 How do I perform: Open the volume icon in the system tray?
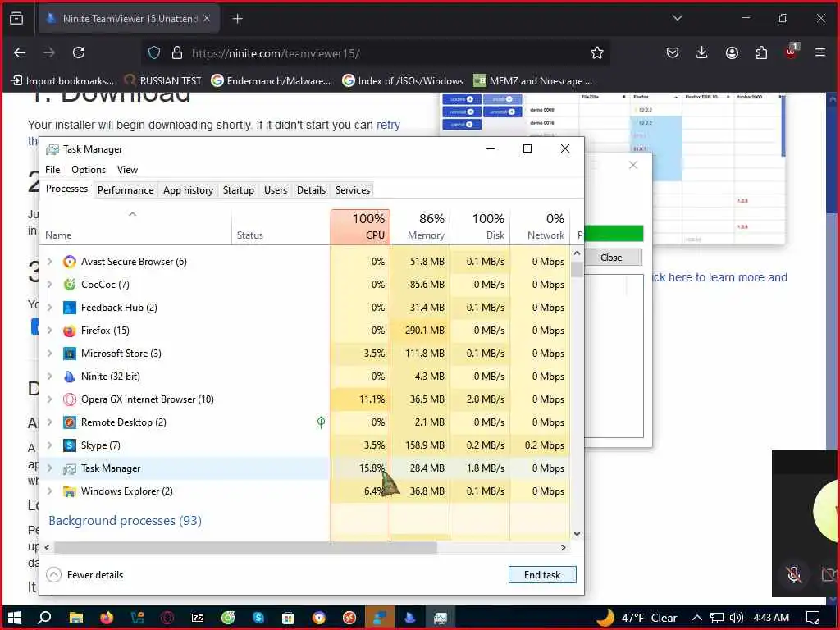coord(737,618)
